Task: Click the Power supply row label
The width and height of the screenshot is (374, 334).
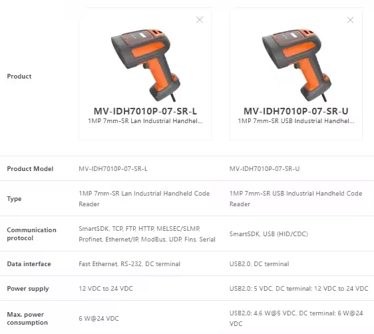Action: tap(28, 289)
